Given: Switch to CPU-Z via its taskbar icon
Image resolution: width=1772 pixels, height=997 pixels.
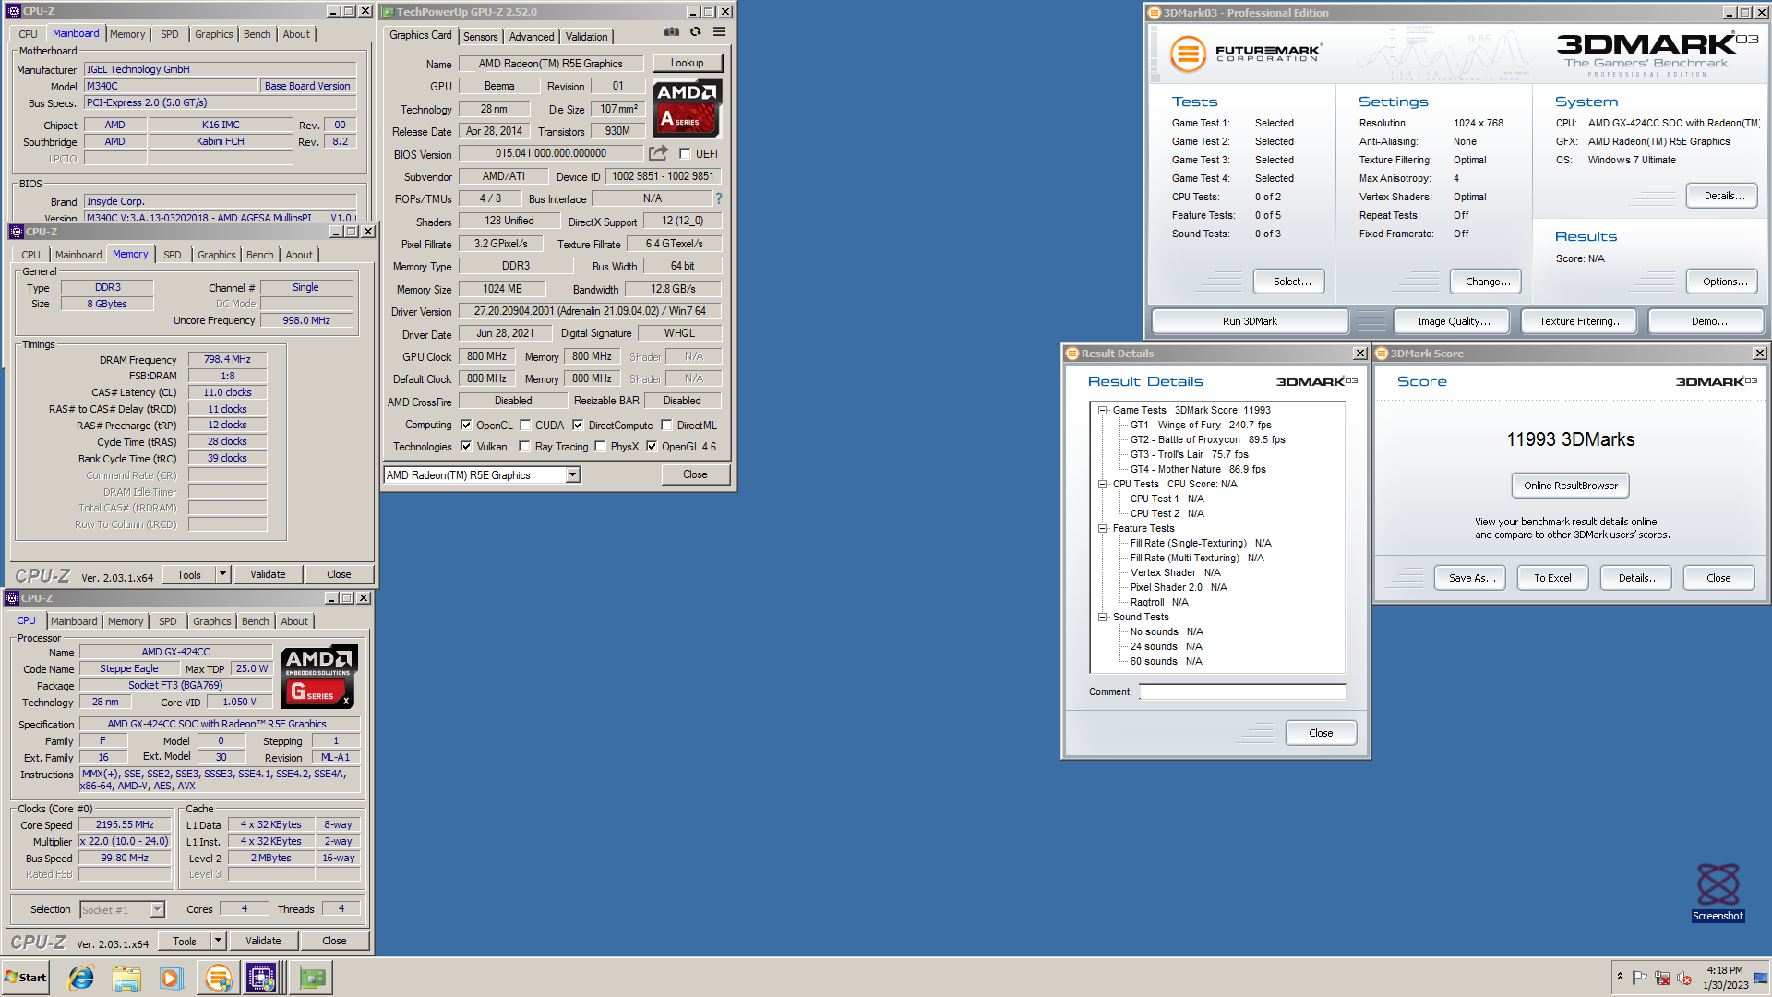Looking at the screenshot, I should (262, 978).
